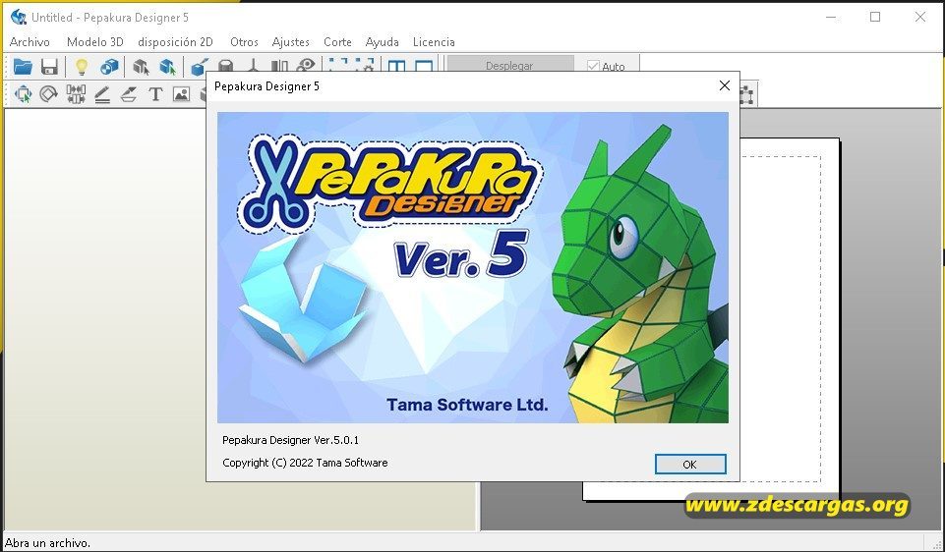This screenshot has height=552, width=945.
Task: Open the disposición 2D menu
Action: point(175,42)
